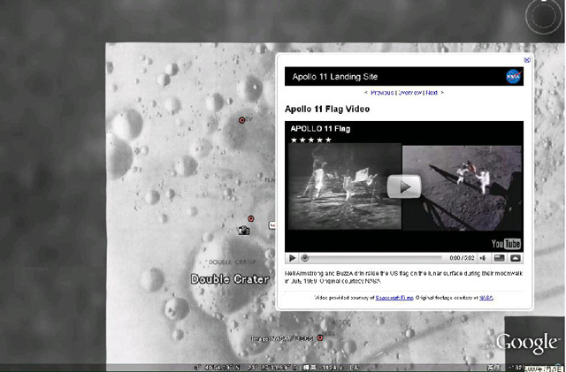Click the 0:00 / 5:02 time readout
This screenshot has width=566, height=372.
coord(462,258)
